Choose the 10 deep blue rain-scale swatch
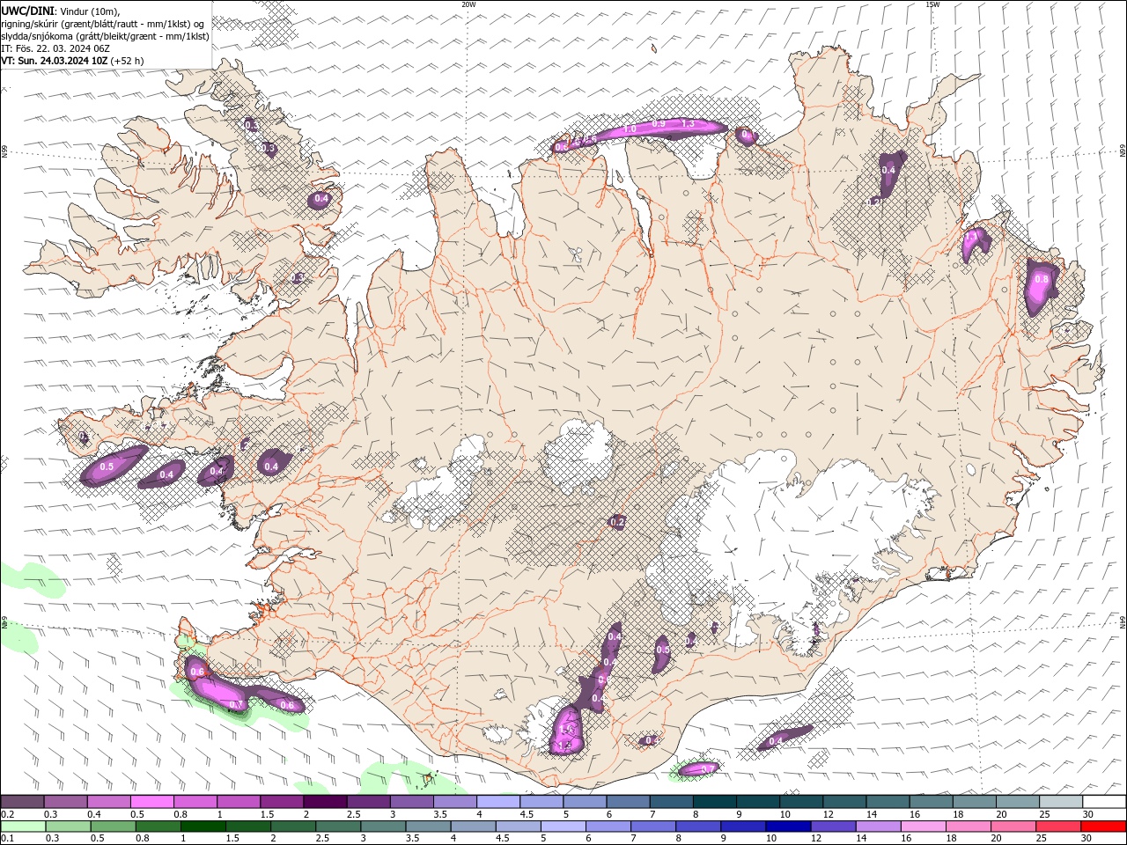The image size is (1127, 845). tap(787, 827)
